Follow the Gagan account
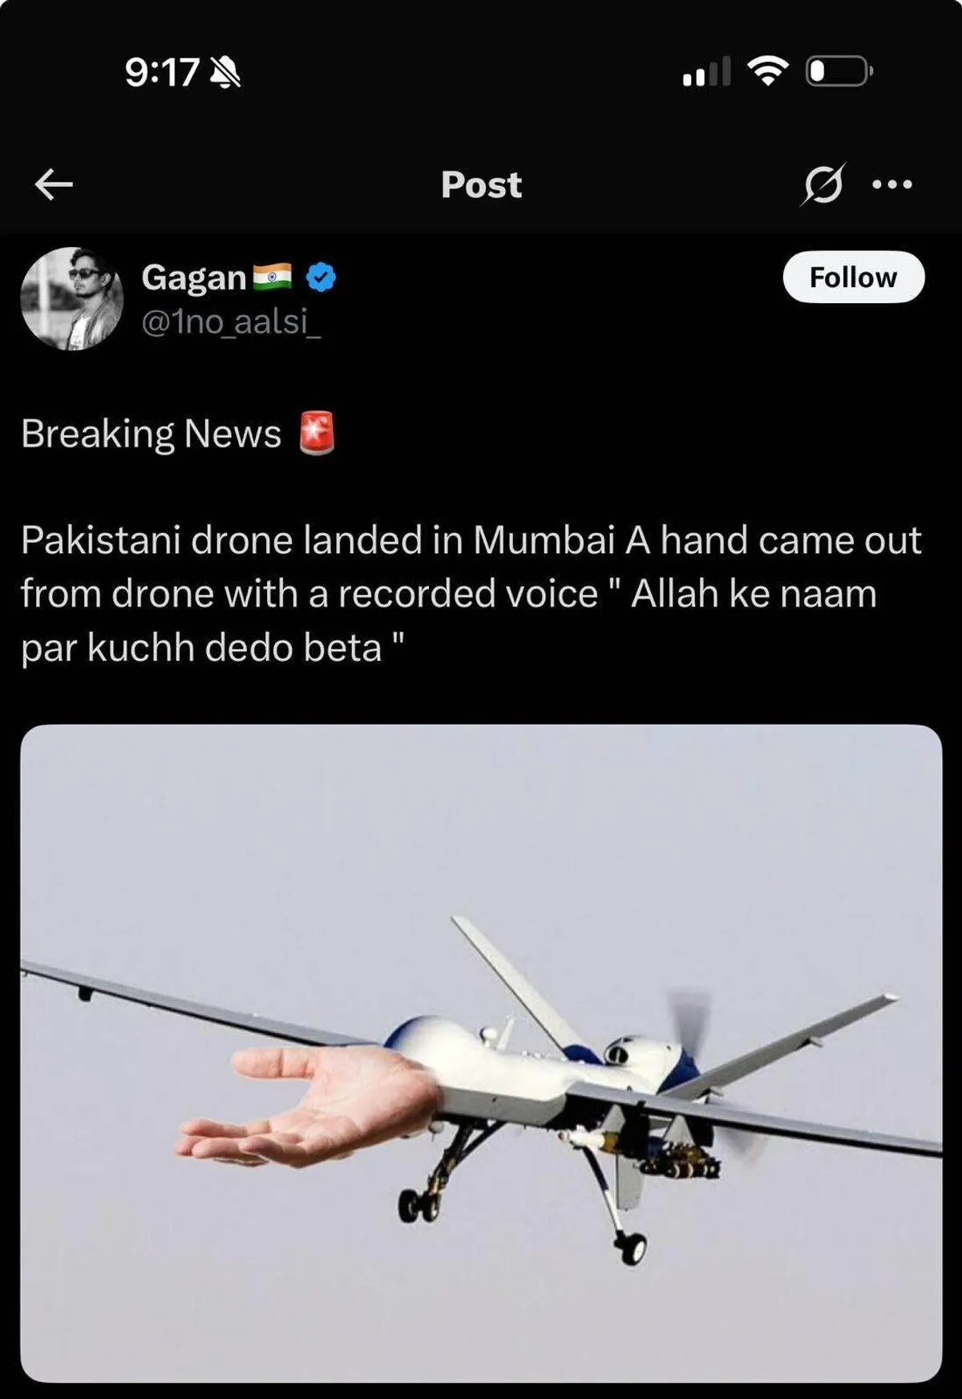The image size is (962, 1399). click(853, 277)
